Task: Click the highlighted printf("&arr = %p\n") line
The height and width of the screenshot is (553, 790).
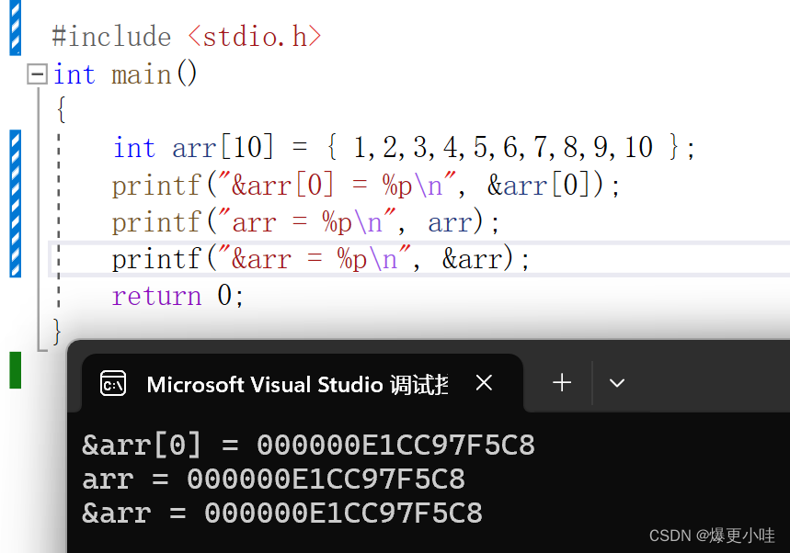Action: [320, 259]
